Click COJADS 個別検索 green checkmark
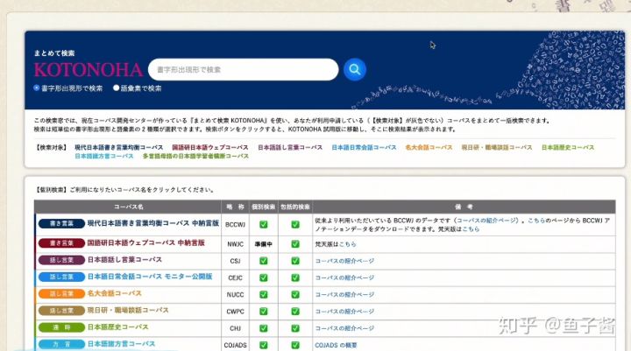The width and height of the screenshot is (631, 351). [264, 346]
